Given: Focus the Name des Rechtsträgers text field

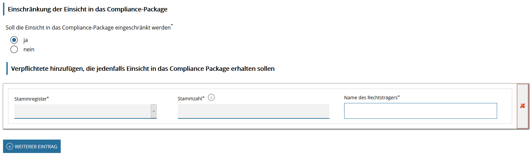Looking at the screenshot, I should coord(420,111).
